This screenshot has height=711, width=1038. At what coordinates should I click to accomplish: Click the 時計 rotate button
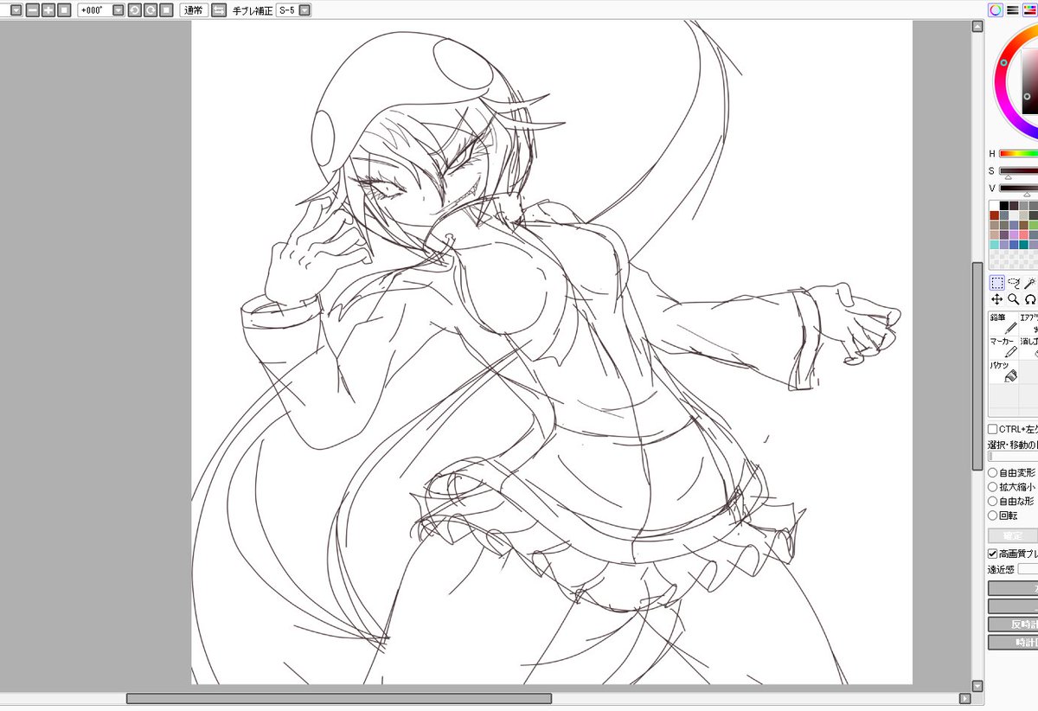[1013, 643]
